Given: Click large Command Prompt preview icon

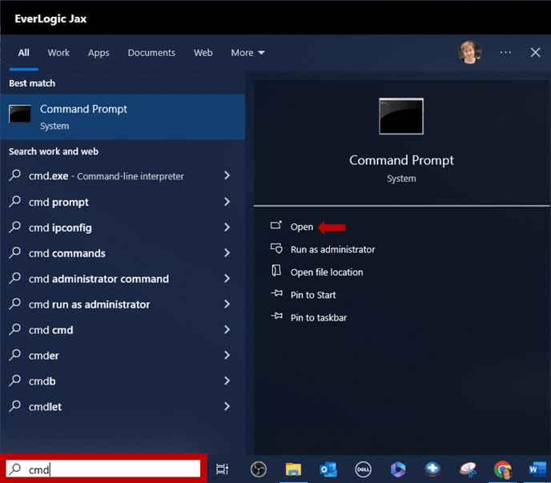Looking at the screenshot, I should [401, 116].
